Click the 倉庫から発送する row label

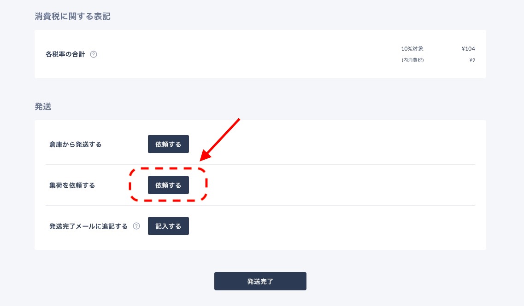(x=76, y=144)
